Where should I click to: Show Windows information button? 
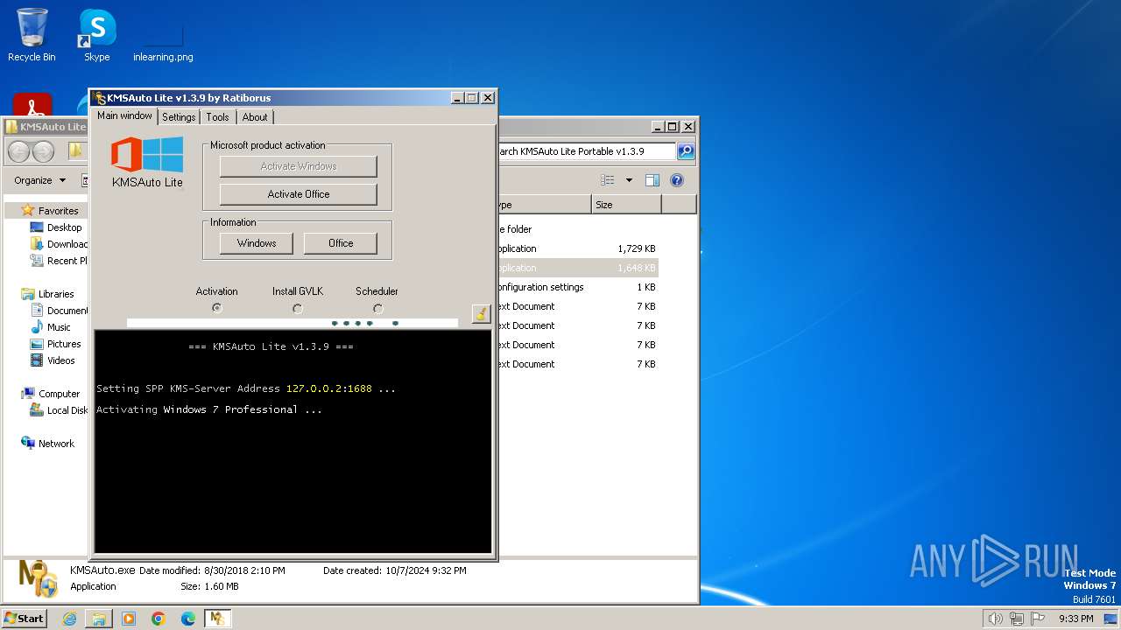tap(257, 243)
